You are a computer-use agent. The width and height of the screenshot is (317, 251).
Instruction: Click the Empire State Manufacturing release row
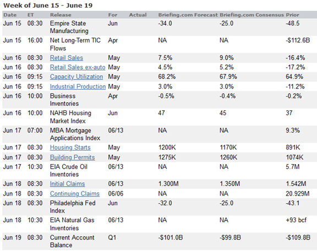click(160, 27)
